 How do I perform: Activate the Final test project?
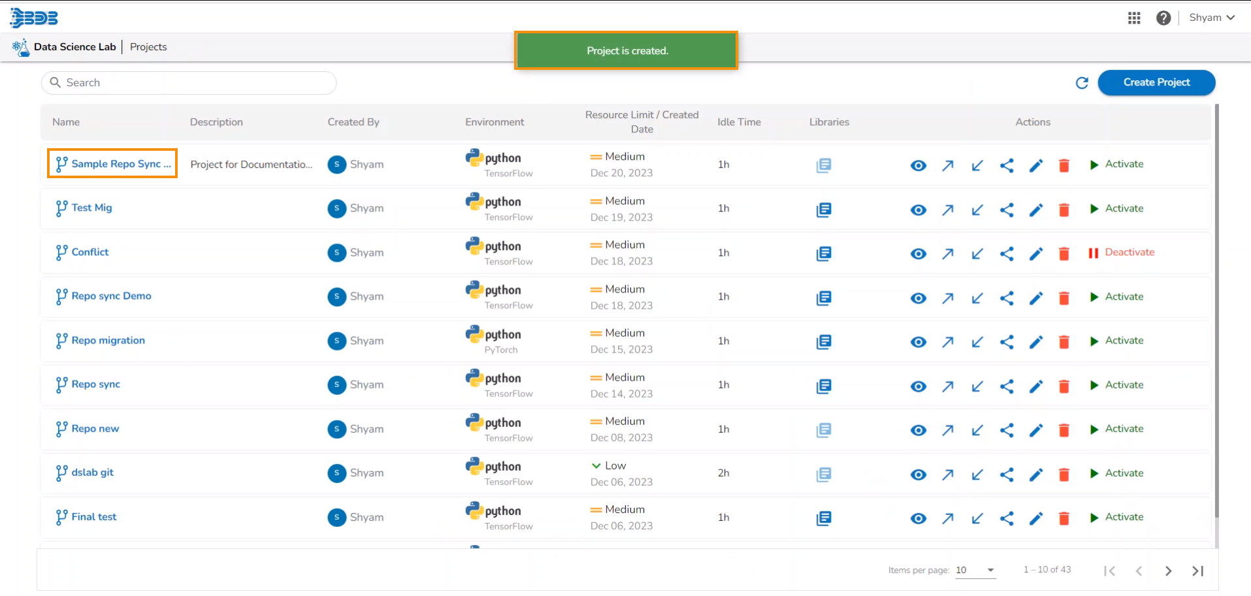1116,517
